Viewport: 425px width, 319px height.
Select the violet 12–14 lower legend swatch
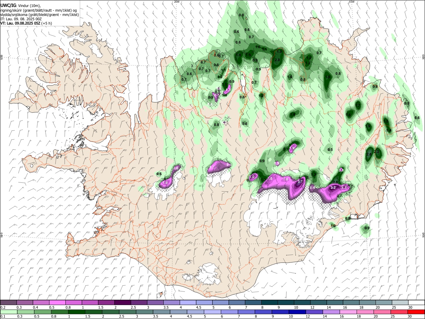coord(314,312)
